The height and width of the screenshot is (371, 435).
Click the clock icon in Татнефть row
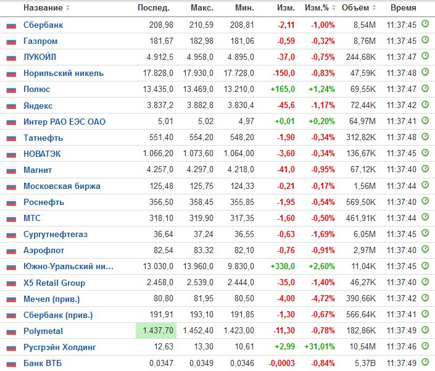click(x=425, y=136)
